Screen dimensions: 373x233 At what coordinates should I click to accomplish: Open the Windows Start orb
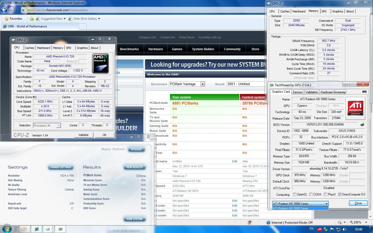point(6,229)
